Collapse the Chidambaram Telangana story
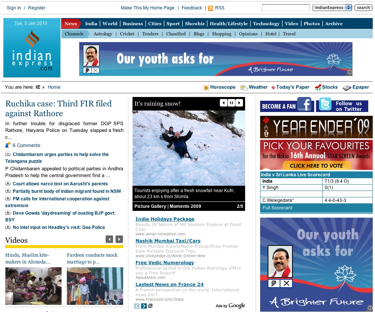The height and width of the screenshot is (312, 375). 8,154
